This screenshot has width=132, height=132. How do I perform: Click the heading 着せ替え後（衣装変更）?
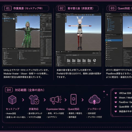click(81, 9)
